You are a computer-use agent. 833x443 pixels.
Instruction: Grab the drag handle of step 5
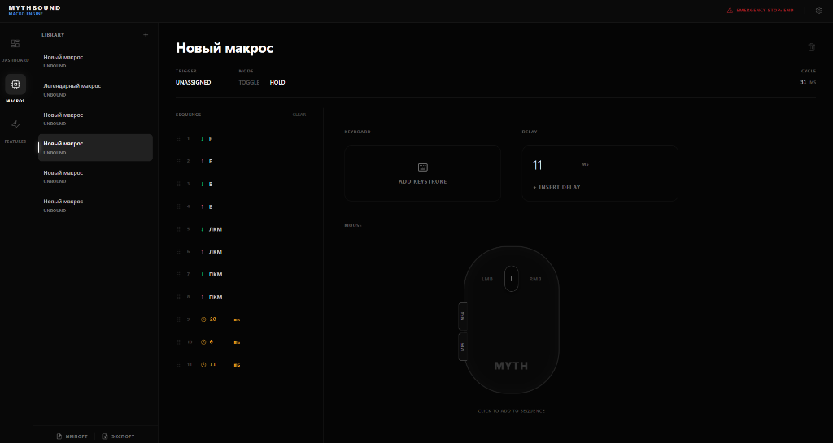[x=178, y=229]
